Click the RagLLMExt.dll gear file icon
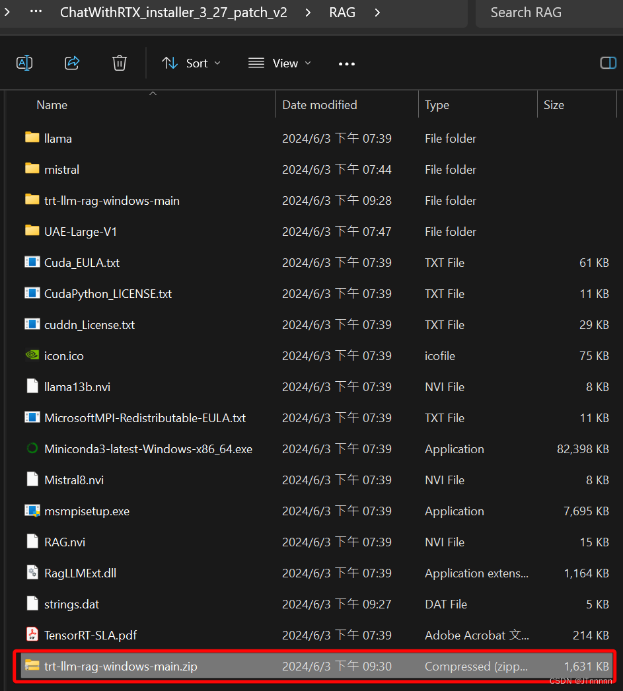 pyautogui.click(x=32, y=573)
